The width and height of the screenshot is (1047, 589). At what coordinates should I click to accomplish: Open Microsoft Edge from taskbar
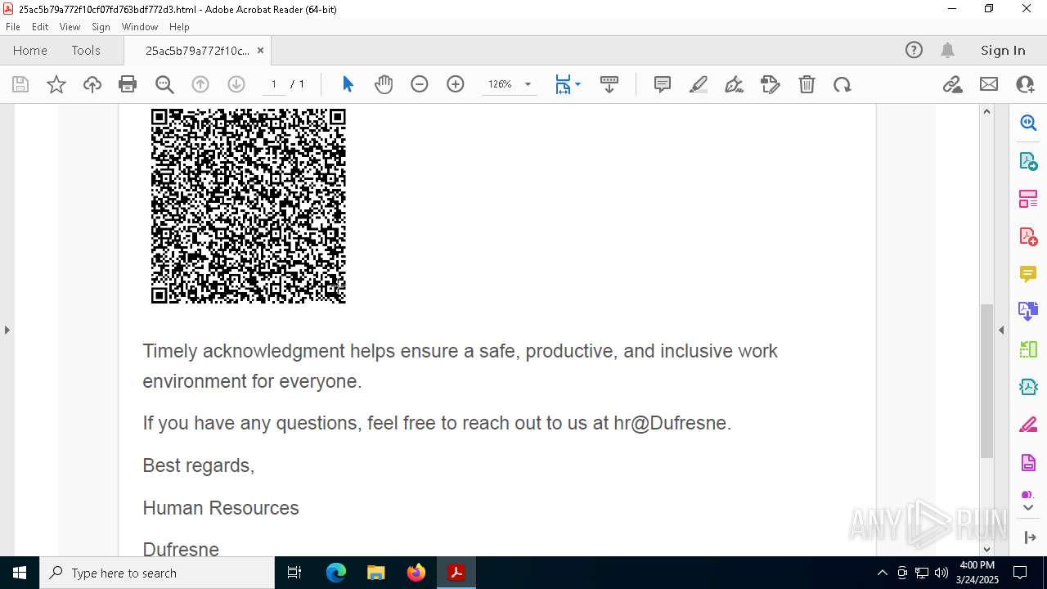tap(336, 573)
